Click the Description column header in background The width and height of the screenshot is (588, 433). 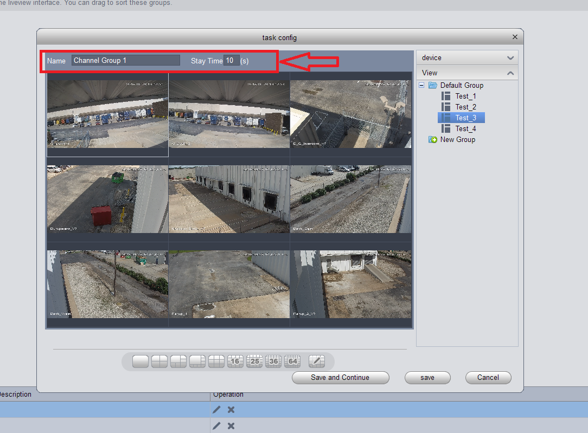(15, 395)
